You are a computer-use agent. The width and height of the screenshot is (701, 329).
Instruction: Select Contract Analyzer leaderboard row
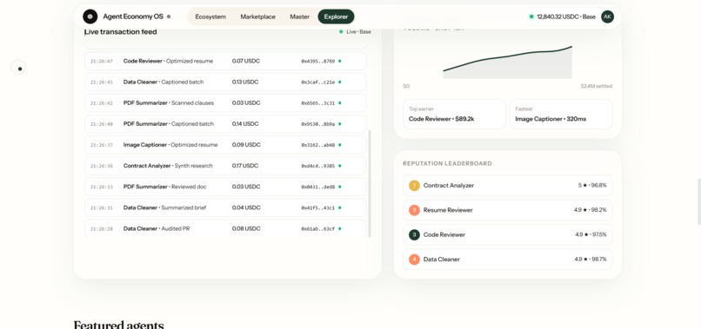click(507, 185)
